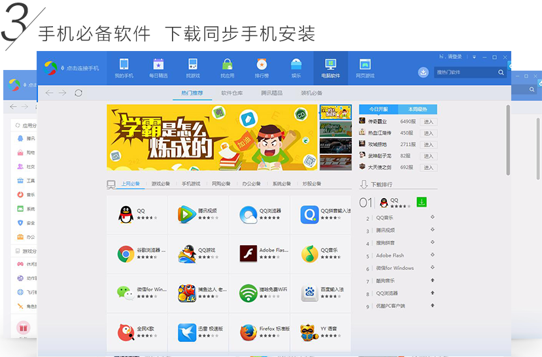Click 进入 for 武神赵子龙

428,156
